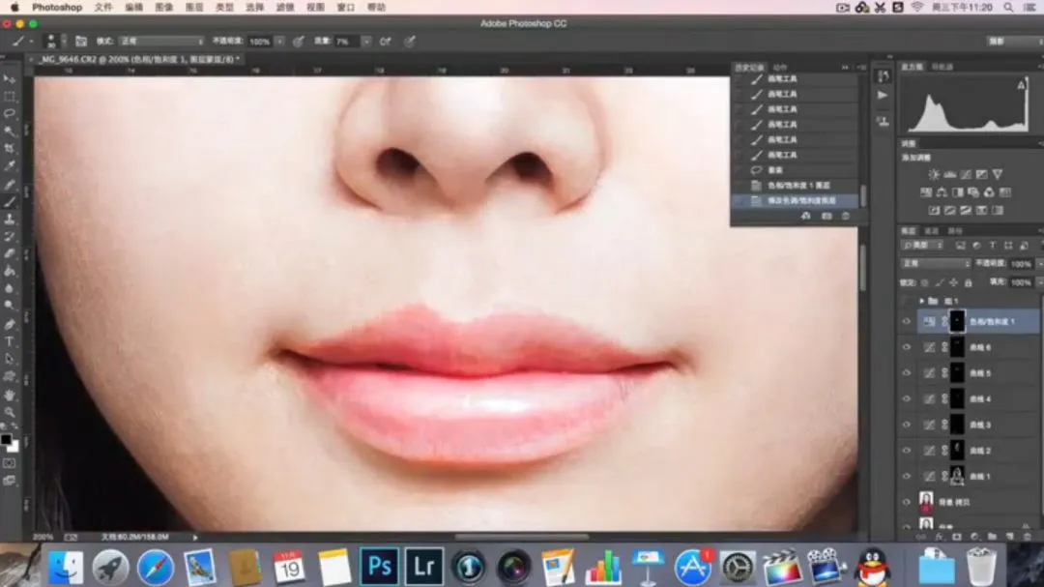Hide the 曲线 6 layer
The height and width of the screenshot is (587, 1044).
coord(906,347)
